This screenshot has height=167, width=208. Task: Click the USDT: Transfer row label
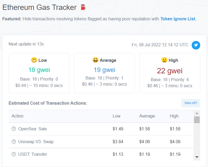tap(33, 154)
